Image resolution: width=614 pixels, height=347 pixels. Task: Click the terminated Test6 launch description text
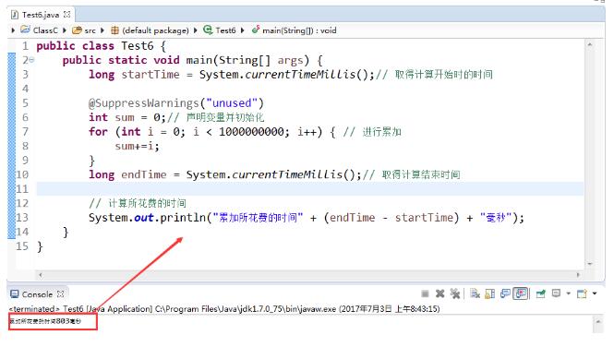[224, 308]
